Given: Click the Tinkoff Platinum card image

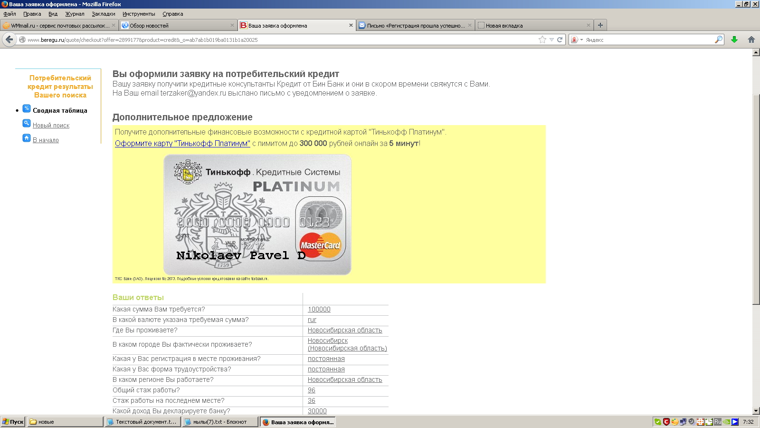Looking at the screenshot, I should point(257,214).
